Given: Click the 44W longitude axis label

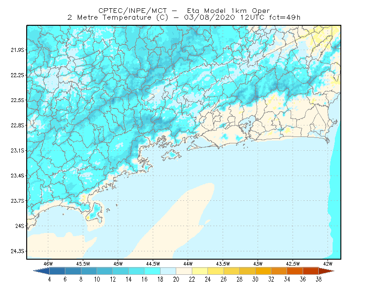Looking at the screenshot, I should pos(188,264).
